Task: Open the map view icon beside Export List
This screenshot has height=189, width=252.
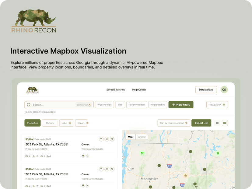Action: pyautogui.click(x=225, y=123)
